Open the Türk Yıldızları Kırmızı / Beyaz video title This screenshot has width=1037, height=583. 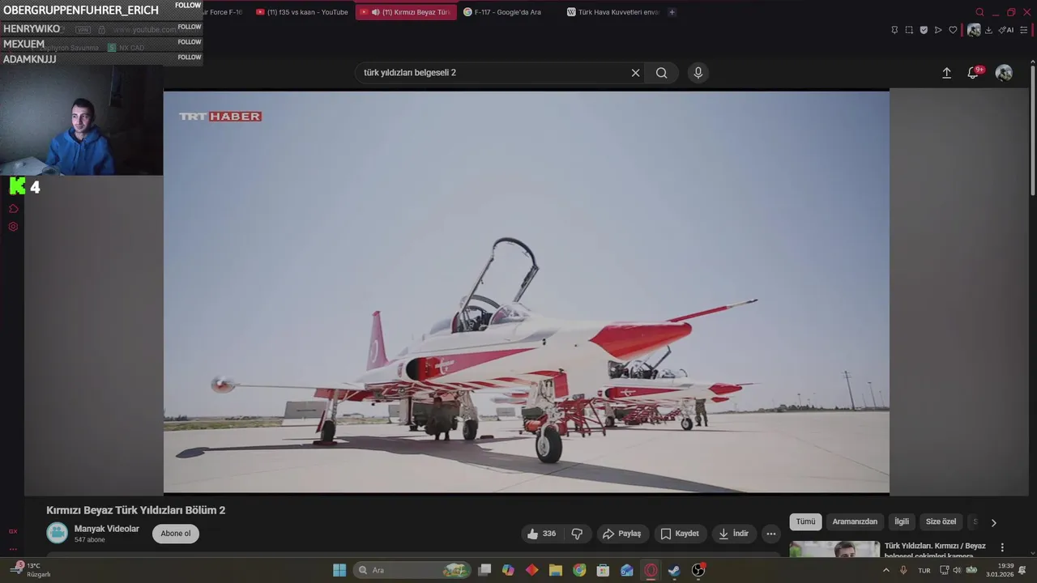(935, 551)
